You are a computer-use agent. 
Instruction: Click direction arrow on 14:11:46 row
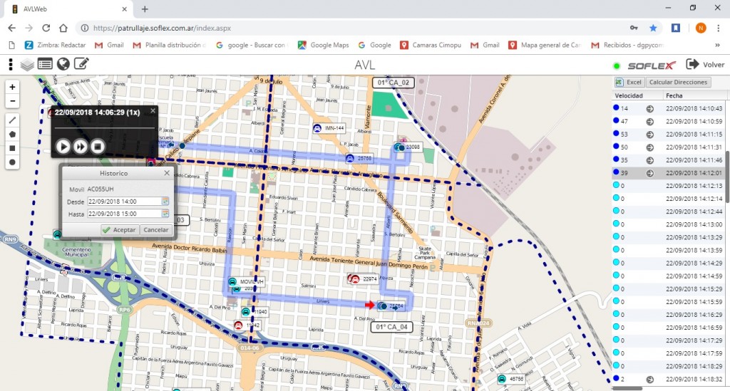pos(650,160)
